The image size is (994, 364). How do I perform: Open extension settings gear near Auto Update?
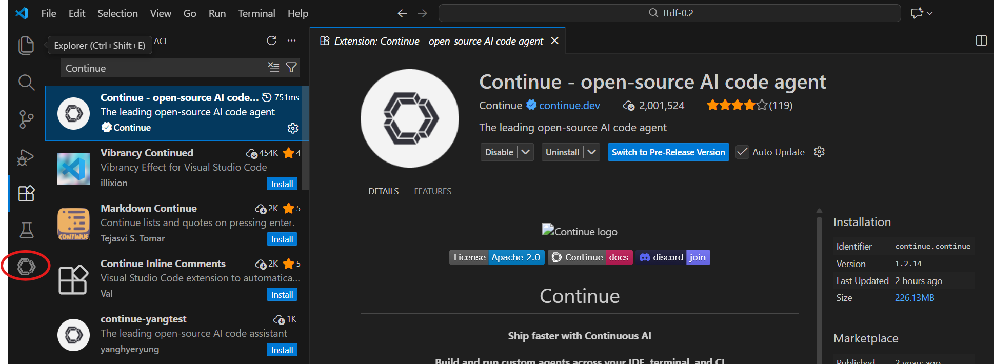click(x=819, y=152)
